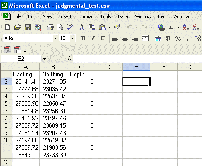Image resolution: width=202 pixels, height=166 pixels.
Task: Click the Name Box showing E2
Action: pos(21,59)
